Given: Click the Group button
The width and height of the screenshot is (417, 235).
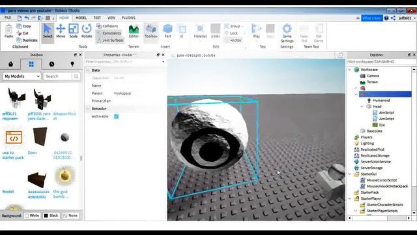Looking at the screenshot, I should (233, 26).
